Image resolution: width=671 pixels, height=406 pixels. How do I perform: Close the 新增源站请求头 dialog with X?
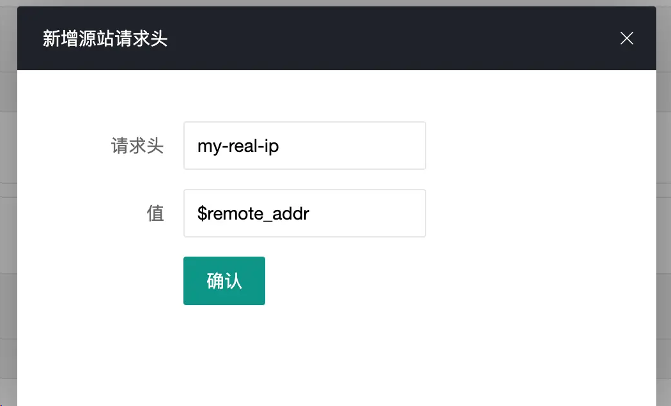tap(626, 38)
